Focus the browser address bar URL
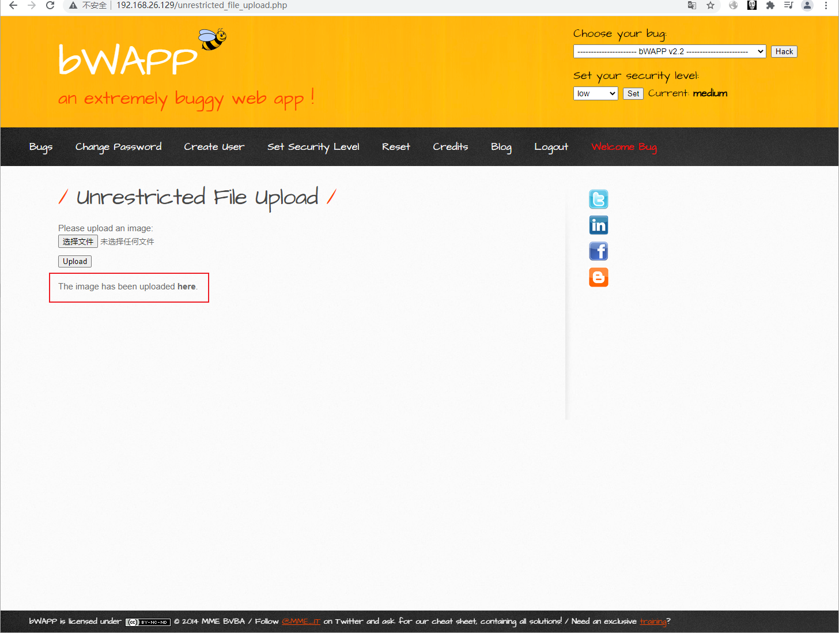 tap(202, 5)
